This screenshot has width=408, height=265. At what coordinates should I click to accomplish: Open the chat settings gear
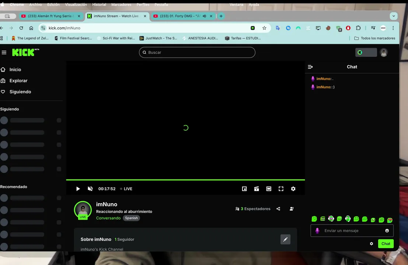pyautogui.click(x=371, y=244)
